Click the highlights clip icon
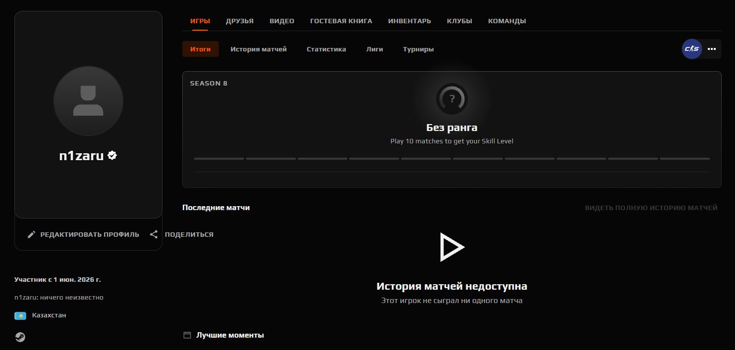 tap(187, 335)
